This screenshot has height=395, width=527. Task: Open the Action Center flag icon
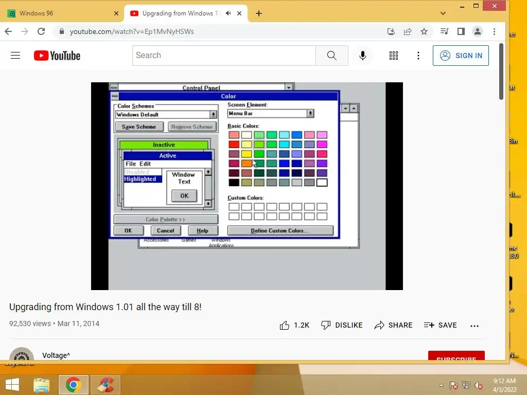(454, 385)
